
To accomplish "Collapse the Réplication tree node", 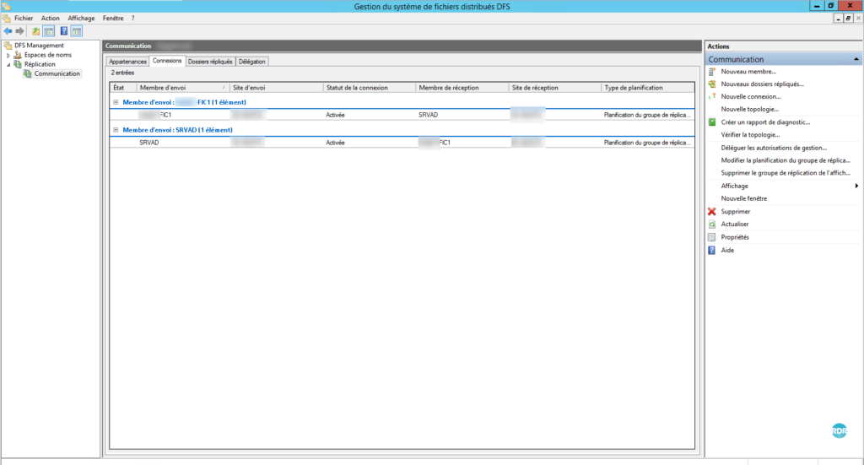I will [x=8, y=64].
